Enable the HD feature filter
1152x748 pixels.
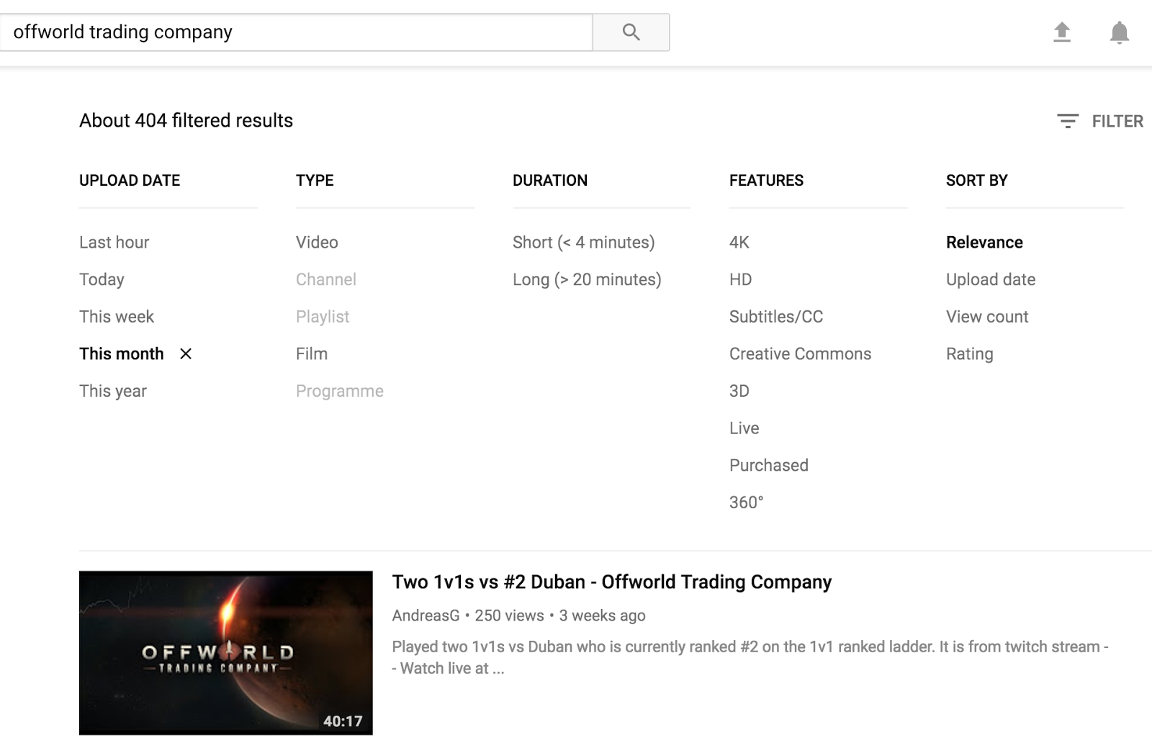click(x=740, y=279)
